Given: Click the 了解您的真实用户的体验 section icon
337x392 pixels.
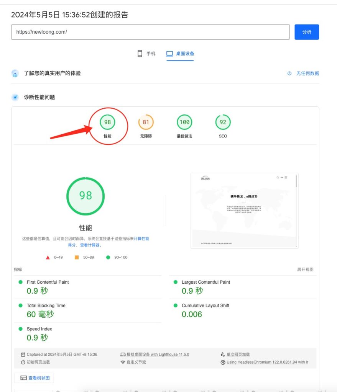Looking at the screenshot, I should click(x=15, y=73).
